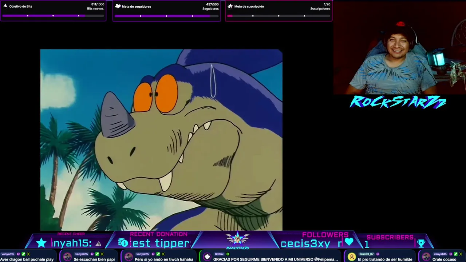Click the bits triangle icon after nyah15
466x262 pixels.
click(x=98, y=244)
